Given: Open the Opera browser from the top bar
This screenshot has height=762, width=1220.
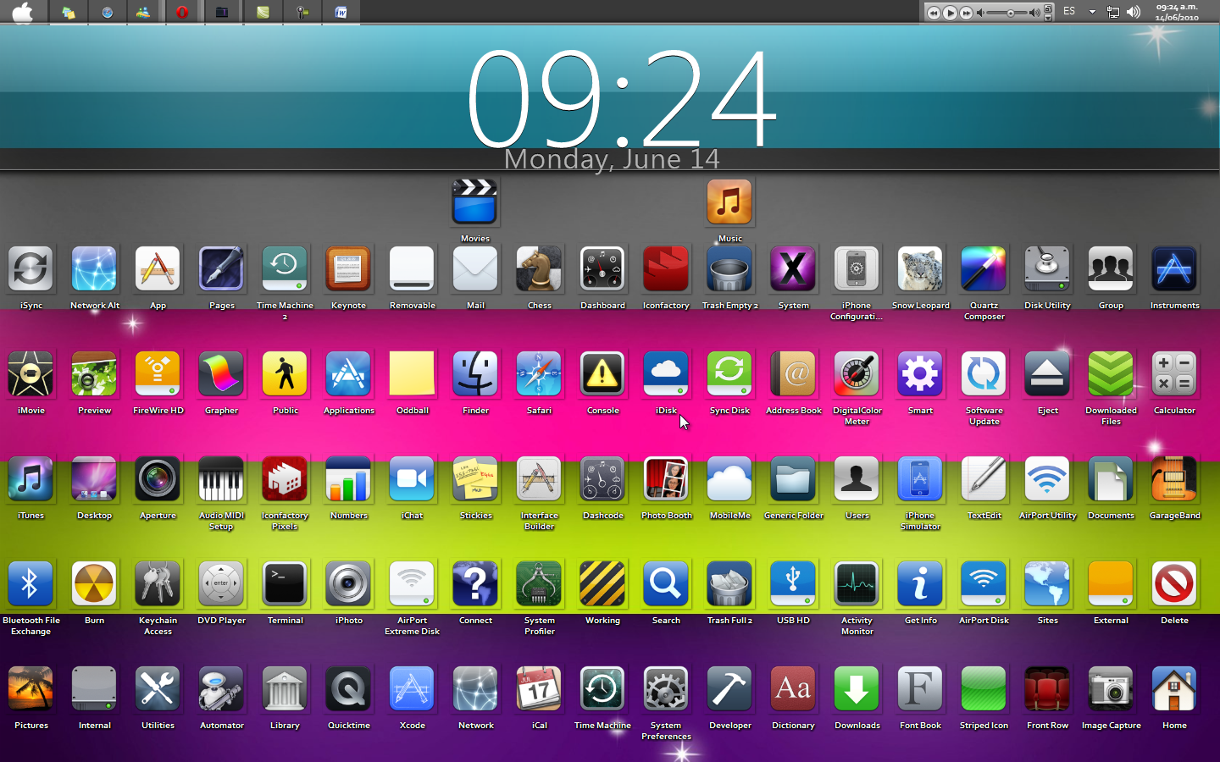Looking at the screenshot, I should 182,12.
